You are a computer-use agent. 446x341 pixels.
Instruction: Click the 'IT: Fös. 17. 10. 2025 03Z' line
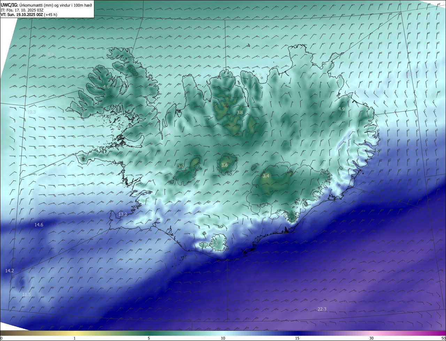[x=22, y=10]
